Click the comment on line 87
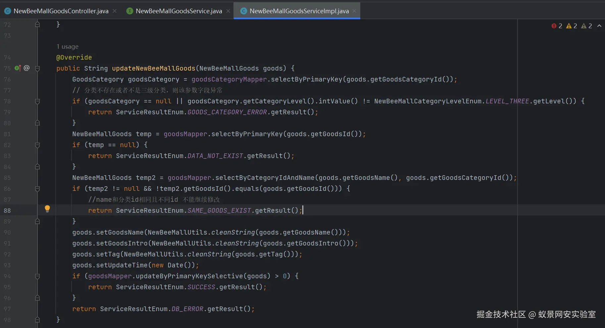This screenshot has height=328, width=605. coord(154,199)
